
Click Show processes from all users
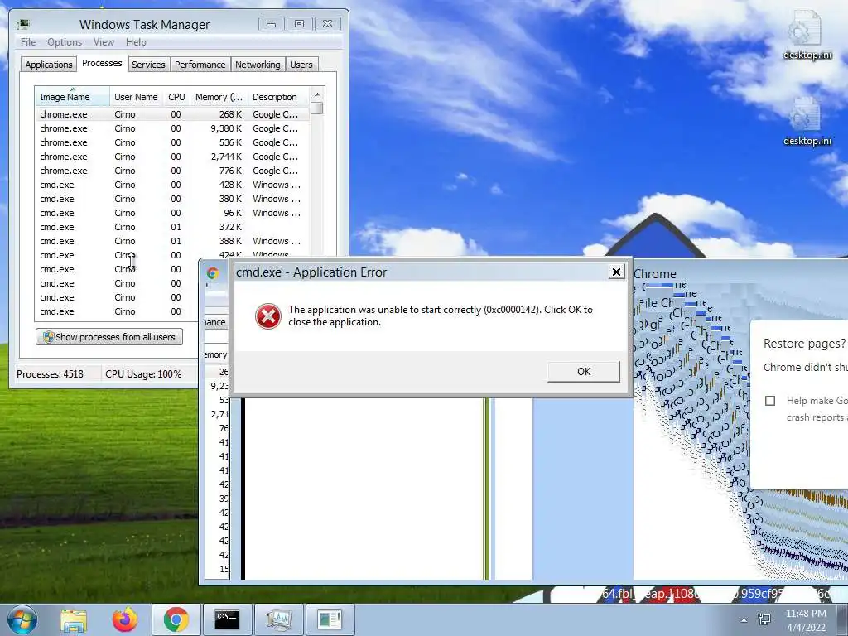point(109,337)
